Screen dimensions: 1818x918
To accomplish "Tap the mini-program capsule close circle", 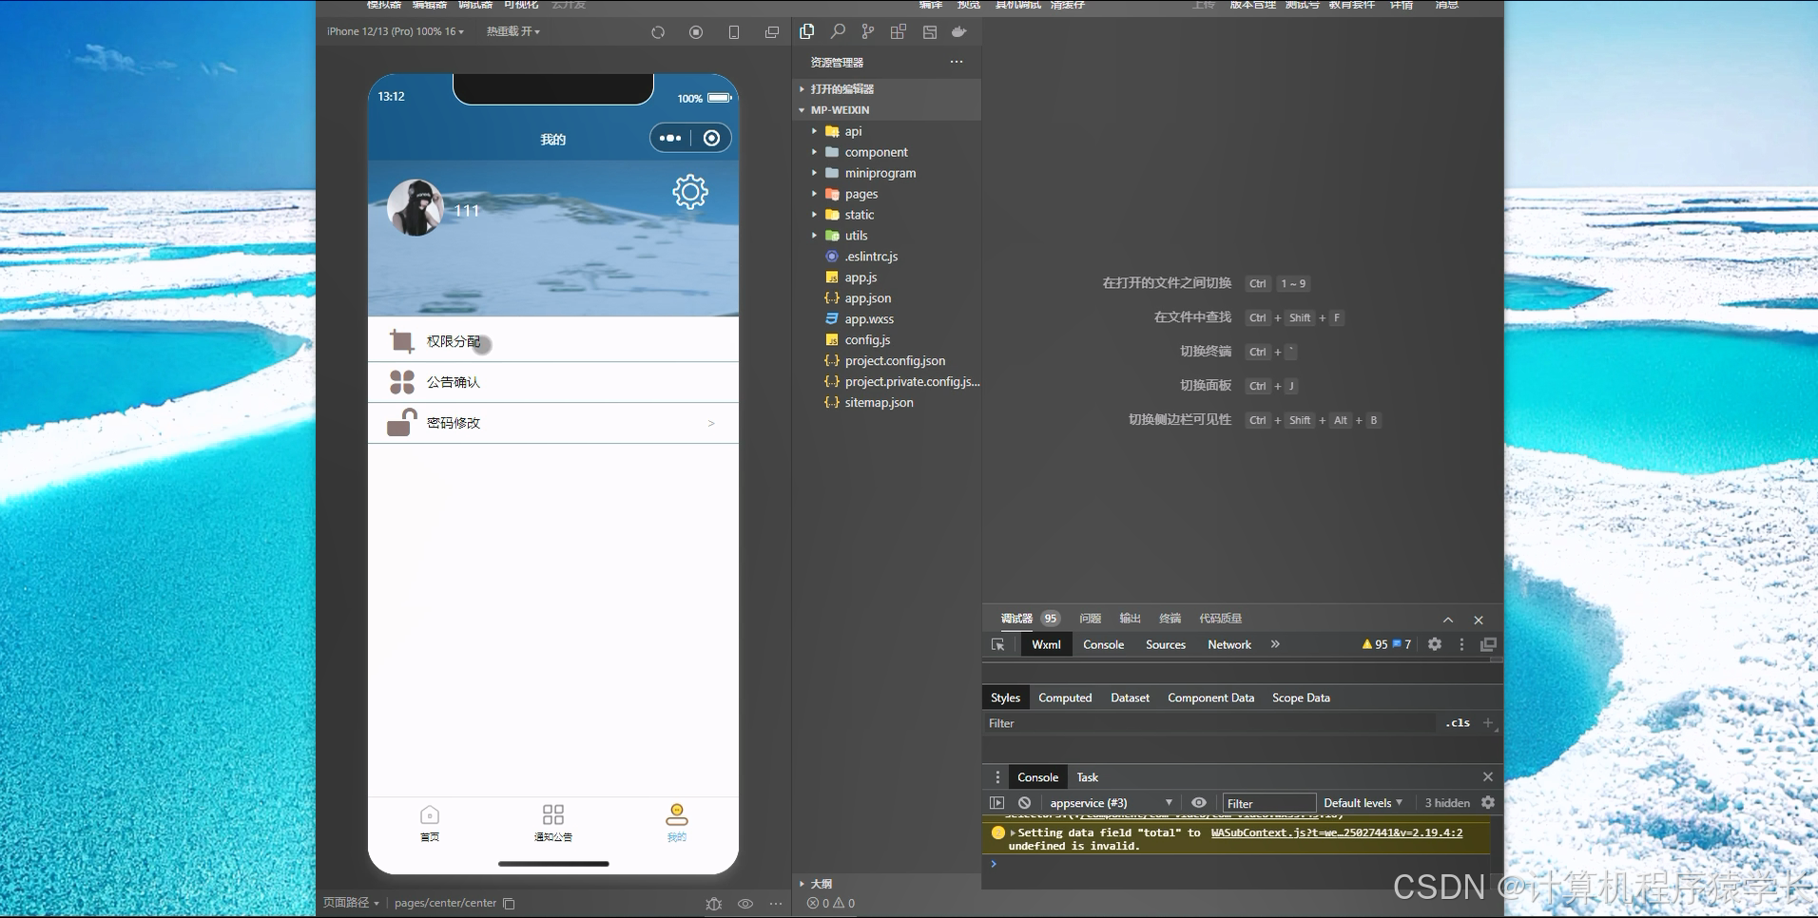I will coord(711,138).
